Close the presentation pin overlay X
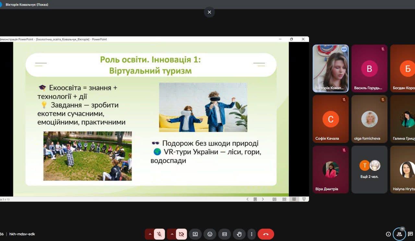The width and height of the screenshot is (415, 241). pos(209,12)
